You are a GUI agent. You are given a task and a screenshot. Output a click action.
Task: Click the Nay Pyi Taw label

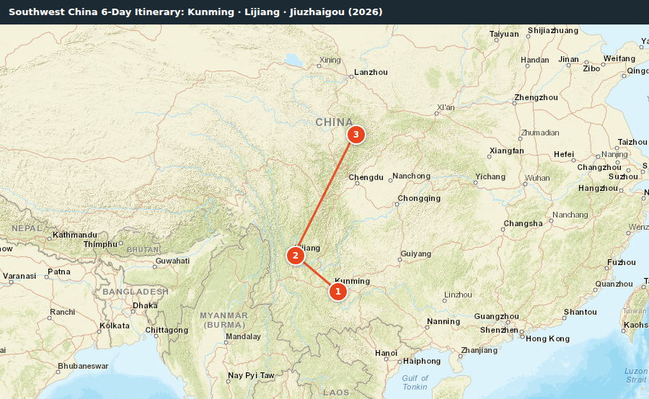point(251,376)
